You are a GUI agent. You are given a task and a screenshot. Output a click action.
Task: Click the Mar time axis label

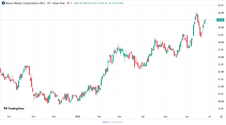pyautogui.click(x=119, y=117)
